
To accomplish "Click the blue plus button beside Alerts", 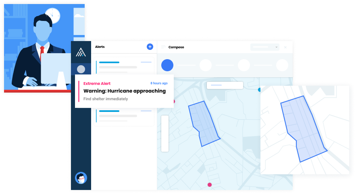I will coord(150,47).
